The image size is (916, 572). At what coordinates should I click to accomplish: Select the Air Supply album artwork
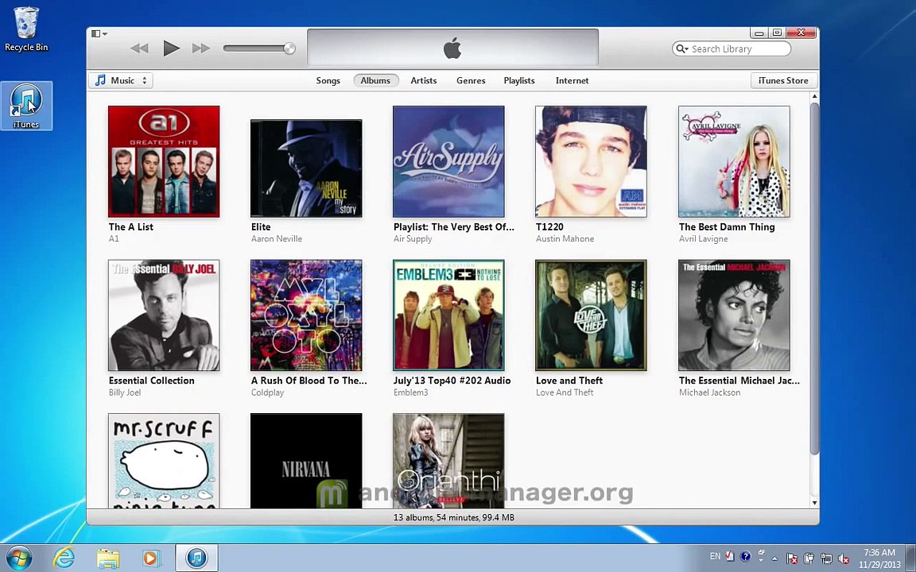click(448, 162)
